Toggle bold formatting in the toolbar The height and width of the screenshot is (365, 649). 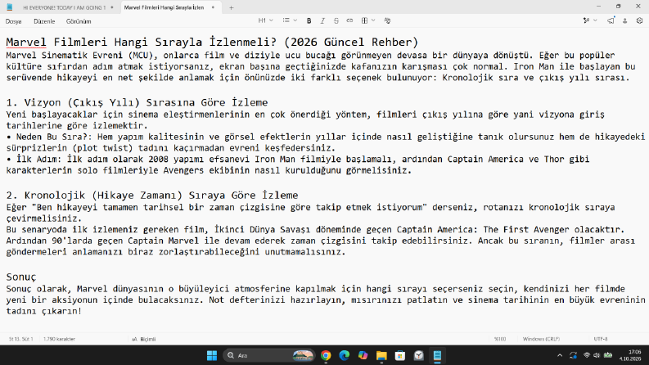(x=309, y=20)
